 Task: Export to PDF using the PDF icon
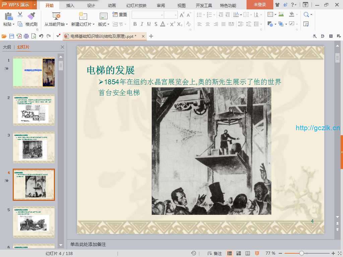point(19,36)
